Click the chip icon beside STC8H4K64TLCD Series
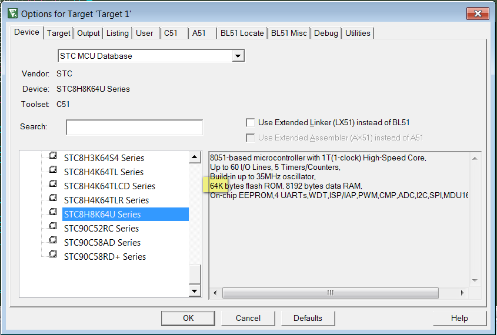The image size is (497, 335). (x=53, y=183)
